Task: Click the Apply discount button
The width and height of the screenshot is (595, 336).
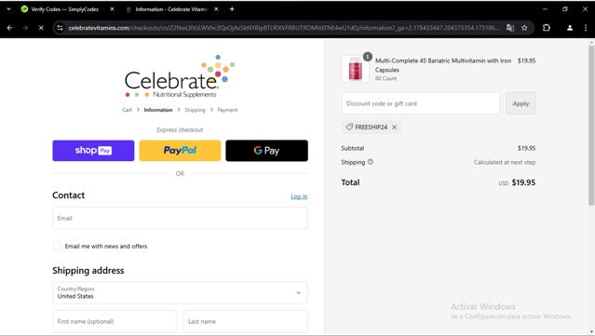Action: pyautogui.click(x=521, y=103)
